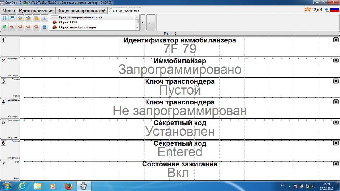
Task: Select parameter row number 1
Action: tap(3, 40)
